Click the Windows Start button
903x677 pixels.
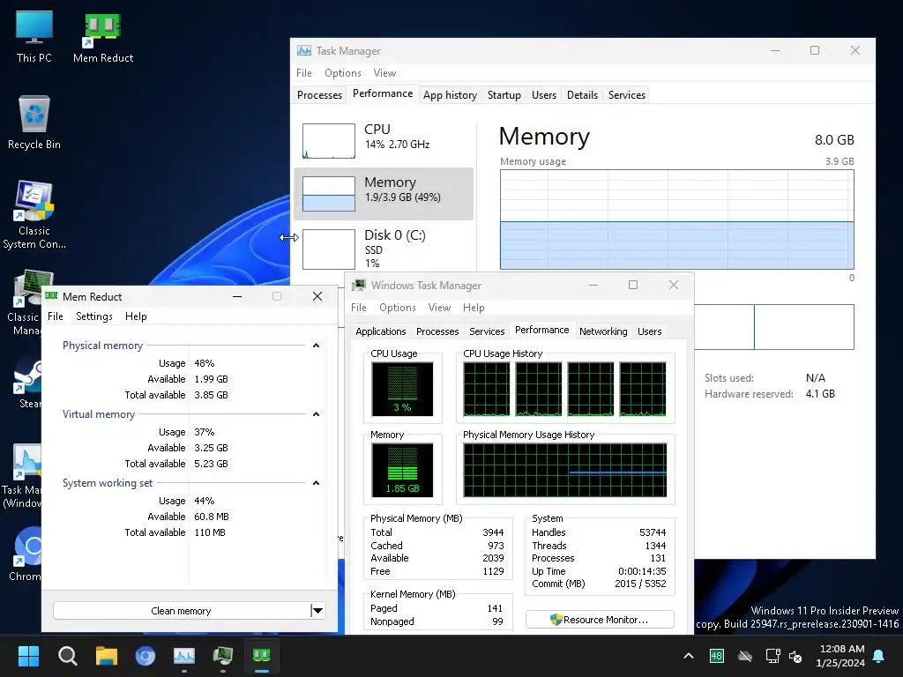point(28,656)
